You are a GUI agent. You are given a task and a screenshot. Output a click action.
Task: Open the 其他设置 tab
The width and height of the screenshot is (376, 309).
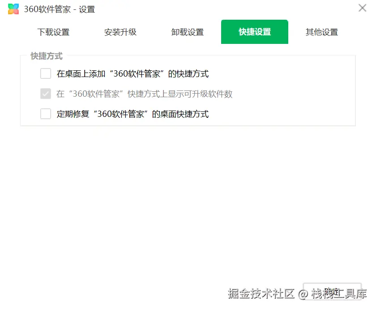pyautogui.click(x=322, y=32)
